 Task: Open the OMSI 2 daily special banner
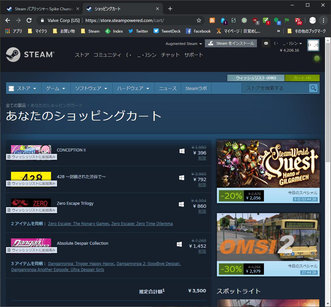pyautogui.click(x=268, y=245)
